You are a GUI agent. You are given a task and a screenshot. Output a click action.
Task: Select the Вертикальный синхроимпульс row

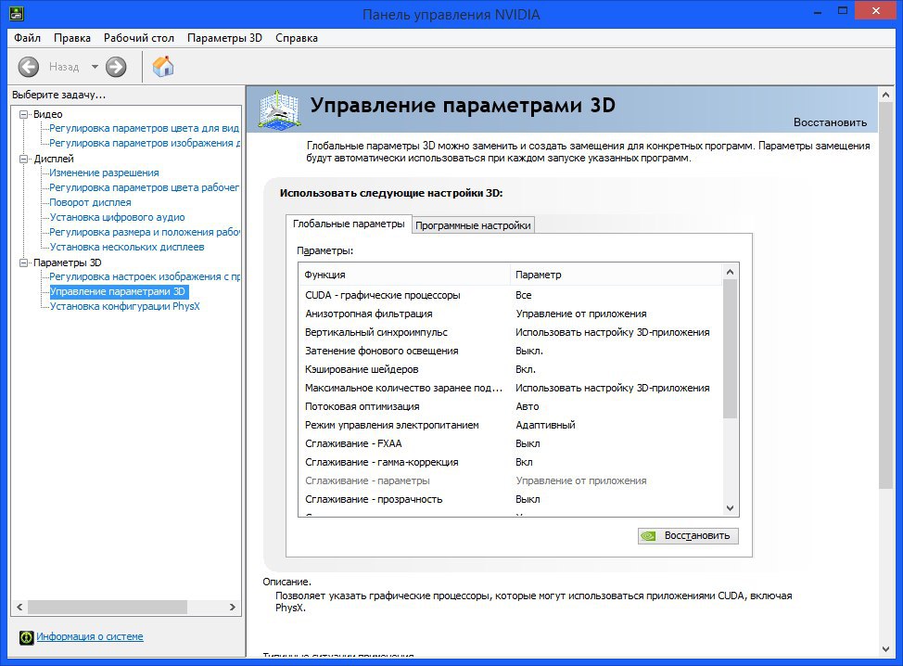[510, 332]
